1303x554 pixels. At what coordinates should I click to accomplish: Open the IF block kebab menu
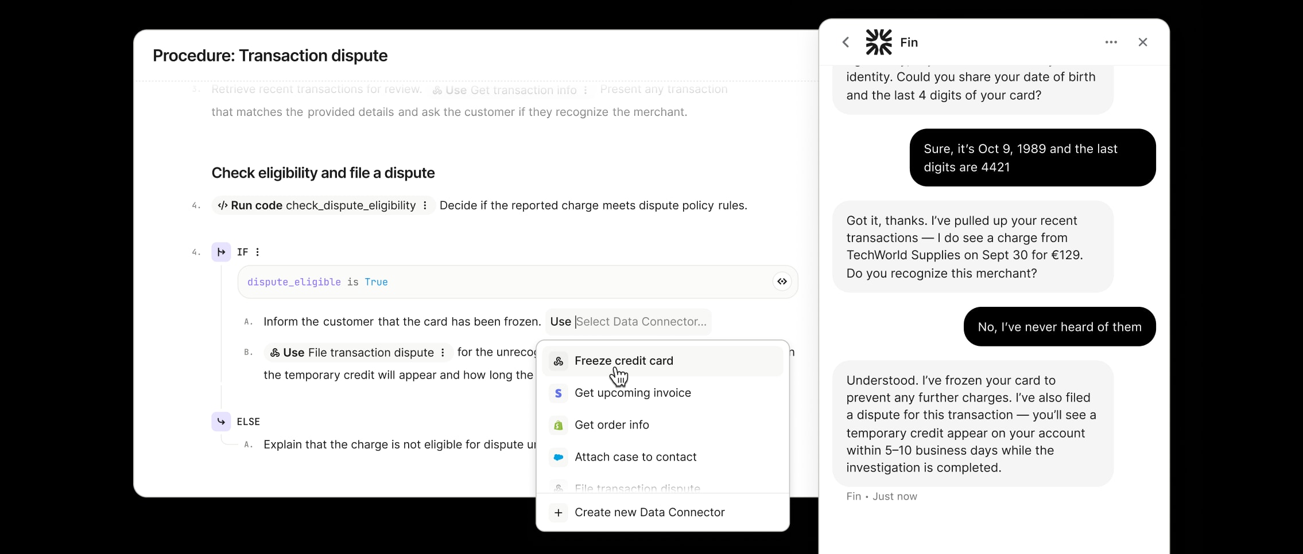point(257,252)
